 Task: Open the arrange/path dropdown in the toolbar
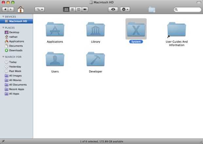[x=40, y=9]
